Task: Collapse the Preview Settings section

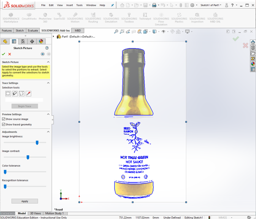Action: coord(48,114)
